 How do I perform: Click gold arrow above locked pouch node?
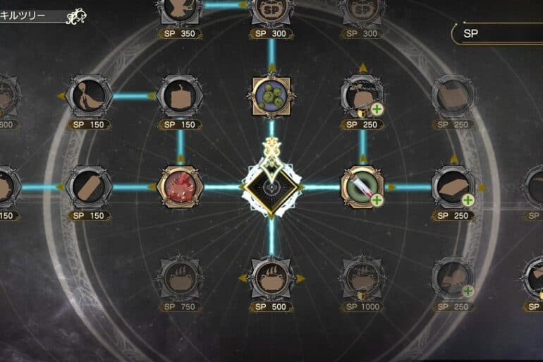(362, 68)
